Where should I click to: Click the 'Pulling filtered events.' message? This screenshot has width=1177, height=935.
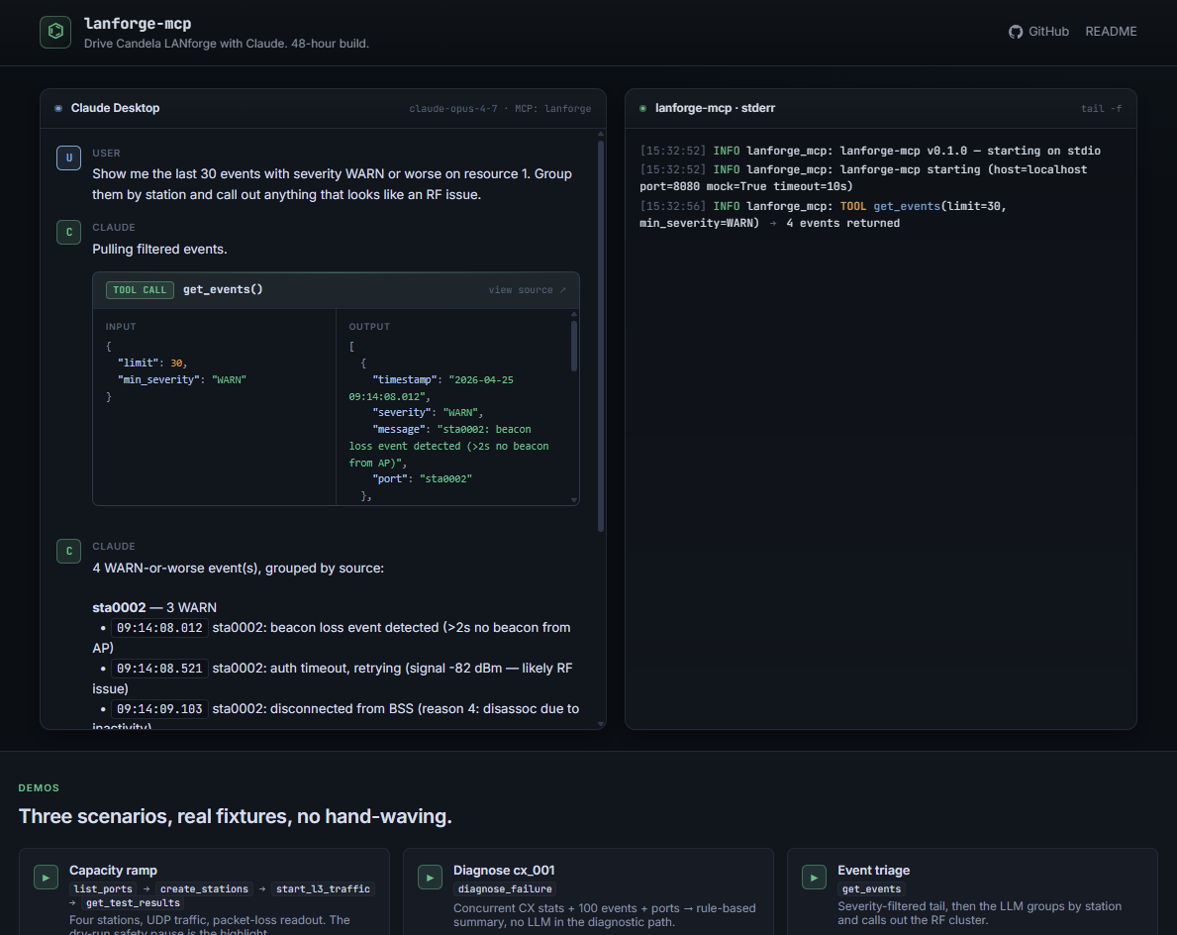coord(160,250)
